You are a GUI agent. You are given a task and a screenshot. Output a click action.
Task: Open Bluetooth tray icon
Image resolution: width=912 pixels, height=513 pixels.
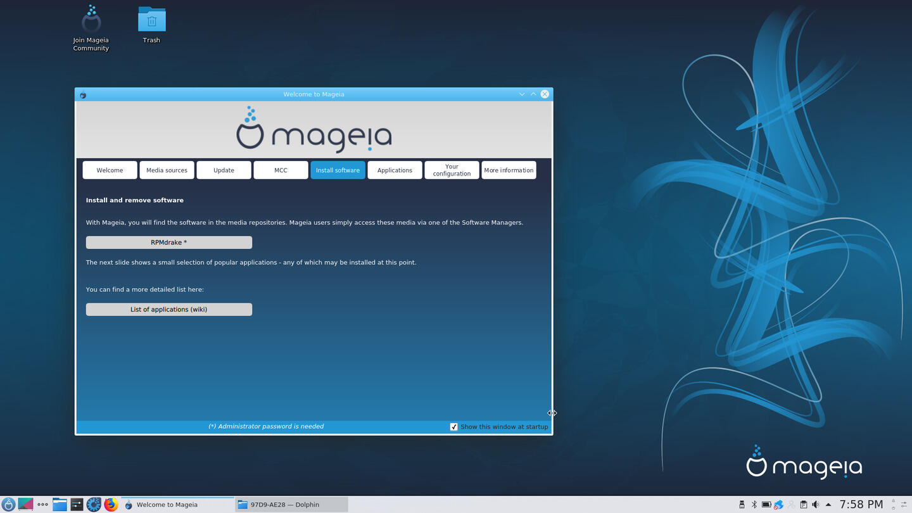754,505
